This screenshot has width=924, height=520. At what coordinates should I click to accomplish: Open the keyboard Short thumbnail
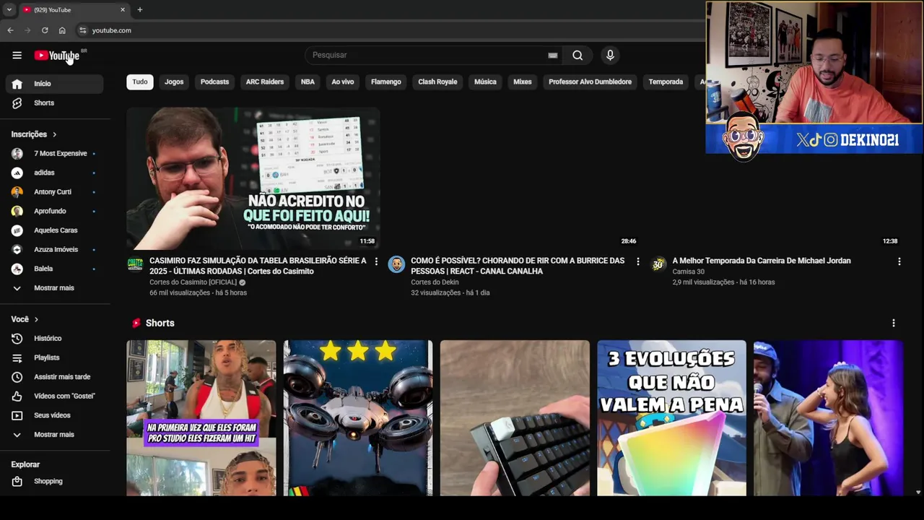[515, 418]
